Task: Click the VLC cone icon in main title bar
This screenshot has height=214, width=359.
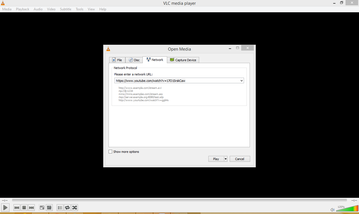Action: click(x=3, y=3)
